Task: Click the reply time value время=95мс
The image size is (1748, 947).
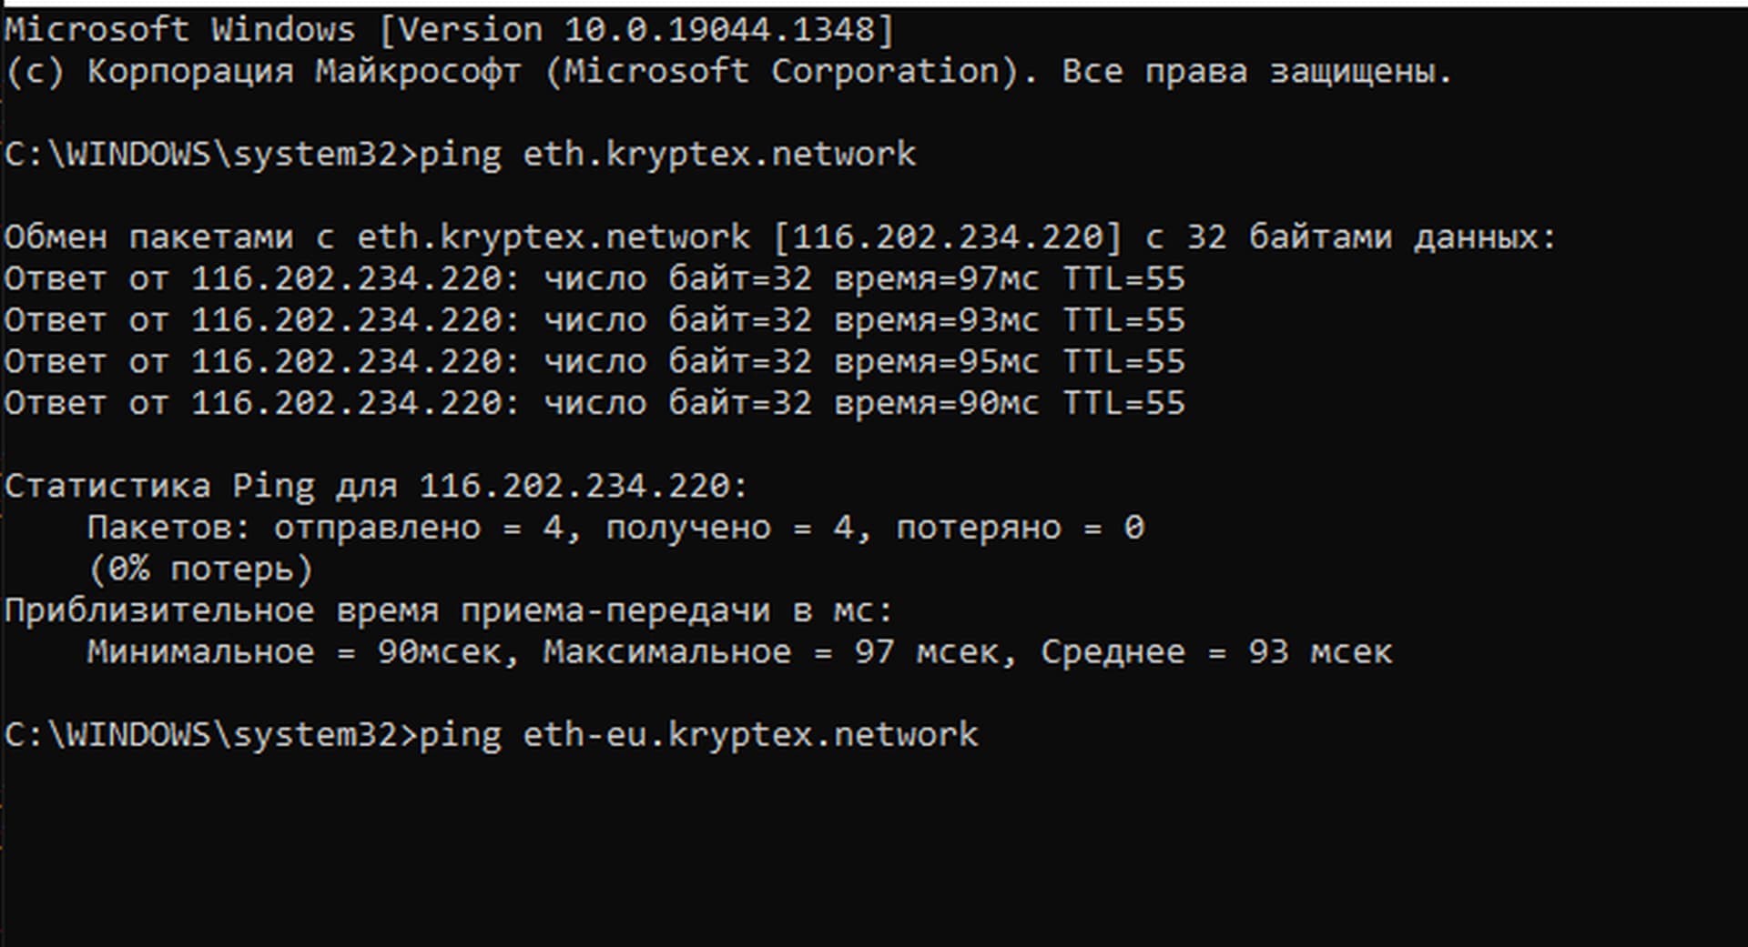Action: coord(936,362)
